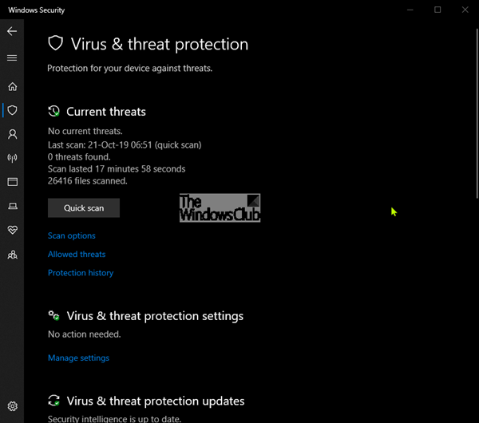
Task: Open Device performance & health heart icon
Action: (x=12, y=230)
